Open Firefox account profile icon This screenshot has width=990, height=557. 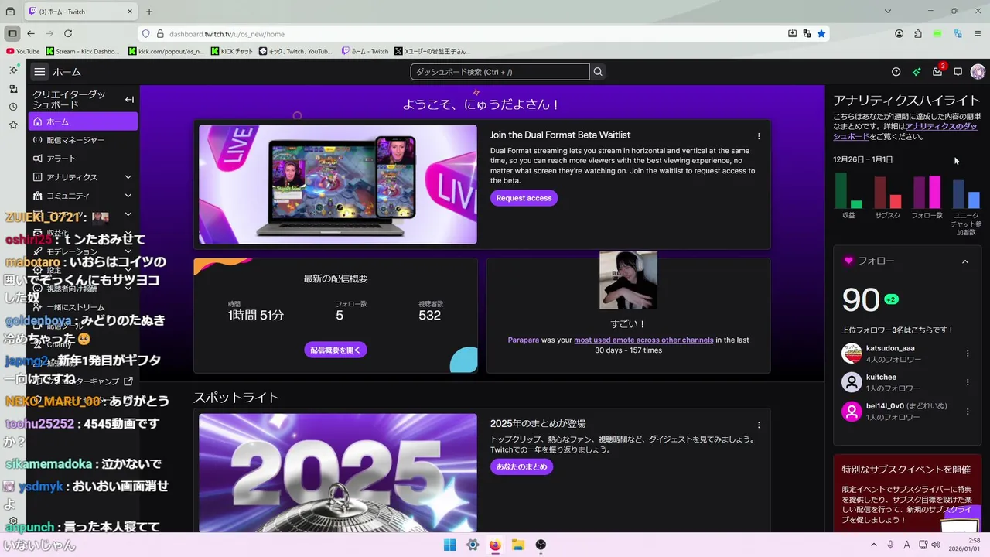900,34
